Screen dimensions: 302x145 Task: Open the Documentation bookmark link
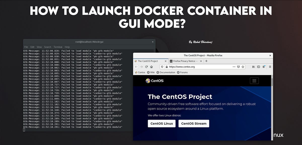pos(166,72)
